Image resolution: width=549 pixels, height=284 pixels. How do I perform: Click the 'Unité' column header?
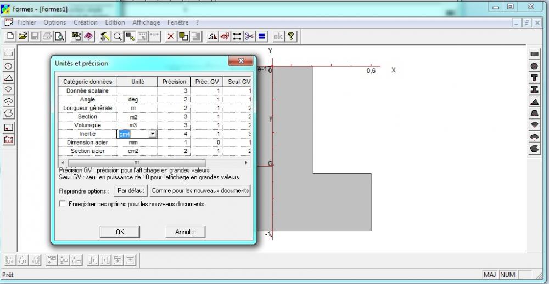click(138, 82)
